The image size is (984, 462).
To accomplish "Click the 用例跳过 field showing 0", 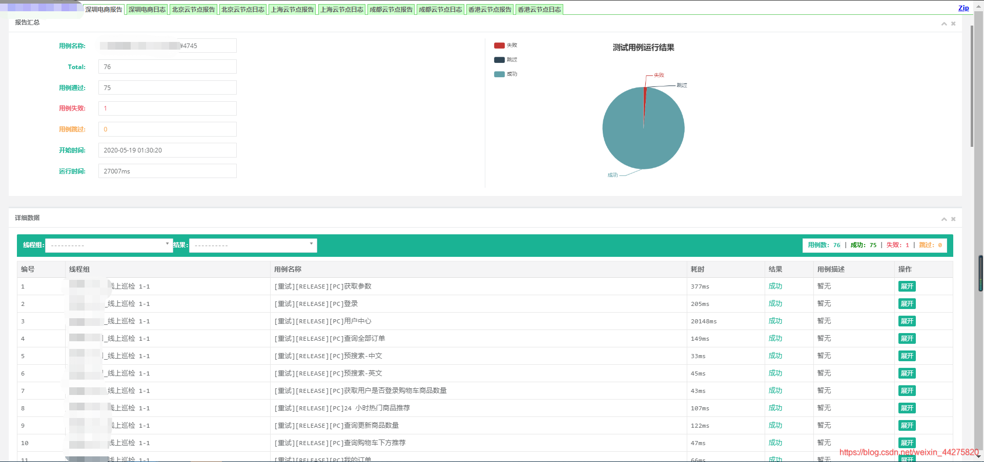I will coord(168,129).
